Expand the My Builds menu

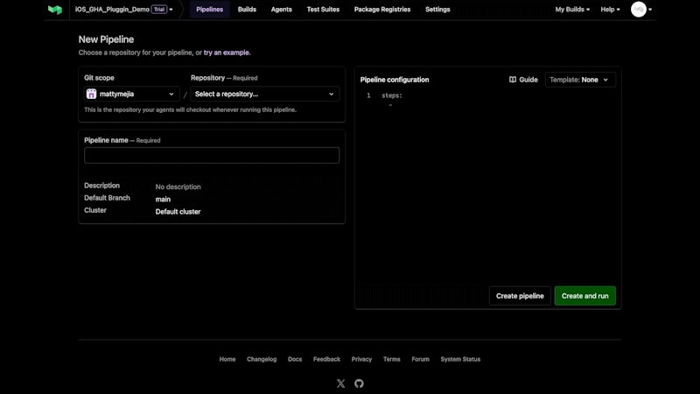572,10
